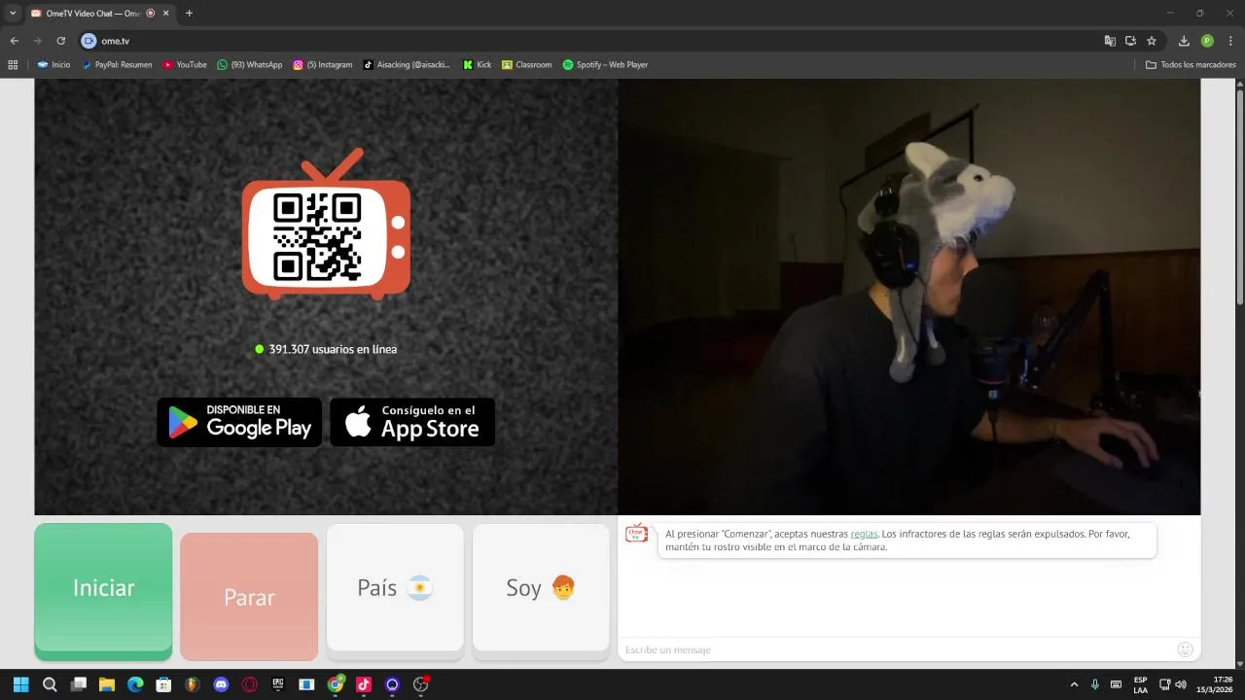Click the red Parar button
The height and width of the screenshot is (700, 1245).
[249, 596]
